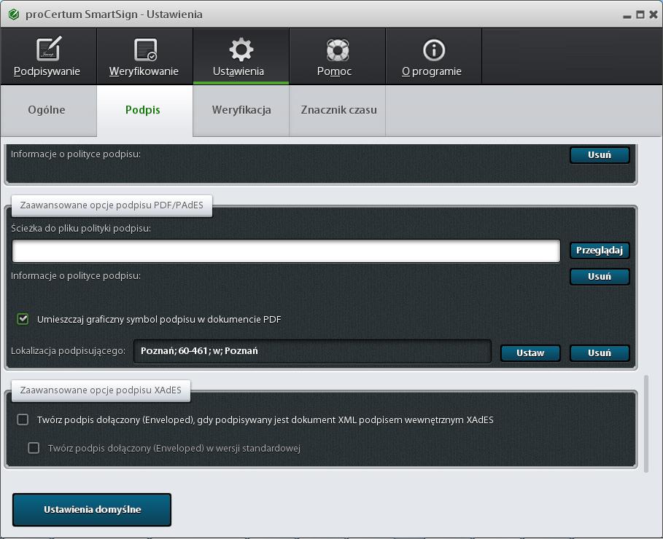Open the Pomoc lifebuoy icon
663x539 pixels.
[x=337, y=50]
